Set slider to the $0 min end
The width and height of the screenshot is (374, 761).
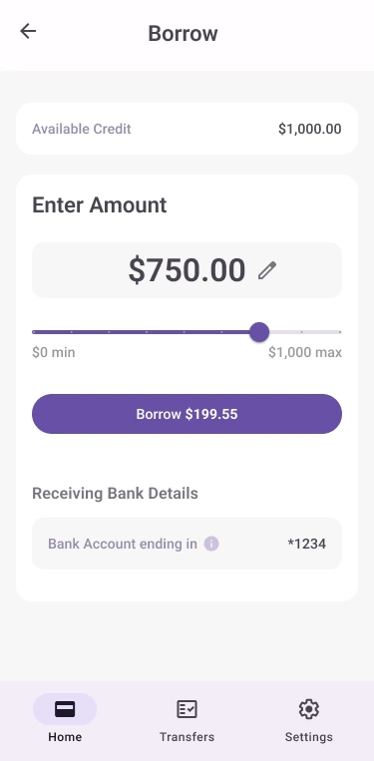[34, 332]
